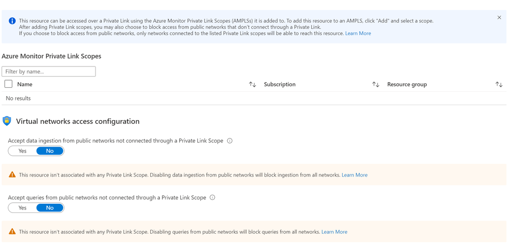Sort the table by Resource group column
507x251 pixels.
point(499,85)
